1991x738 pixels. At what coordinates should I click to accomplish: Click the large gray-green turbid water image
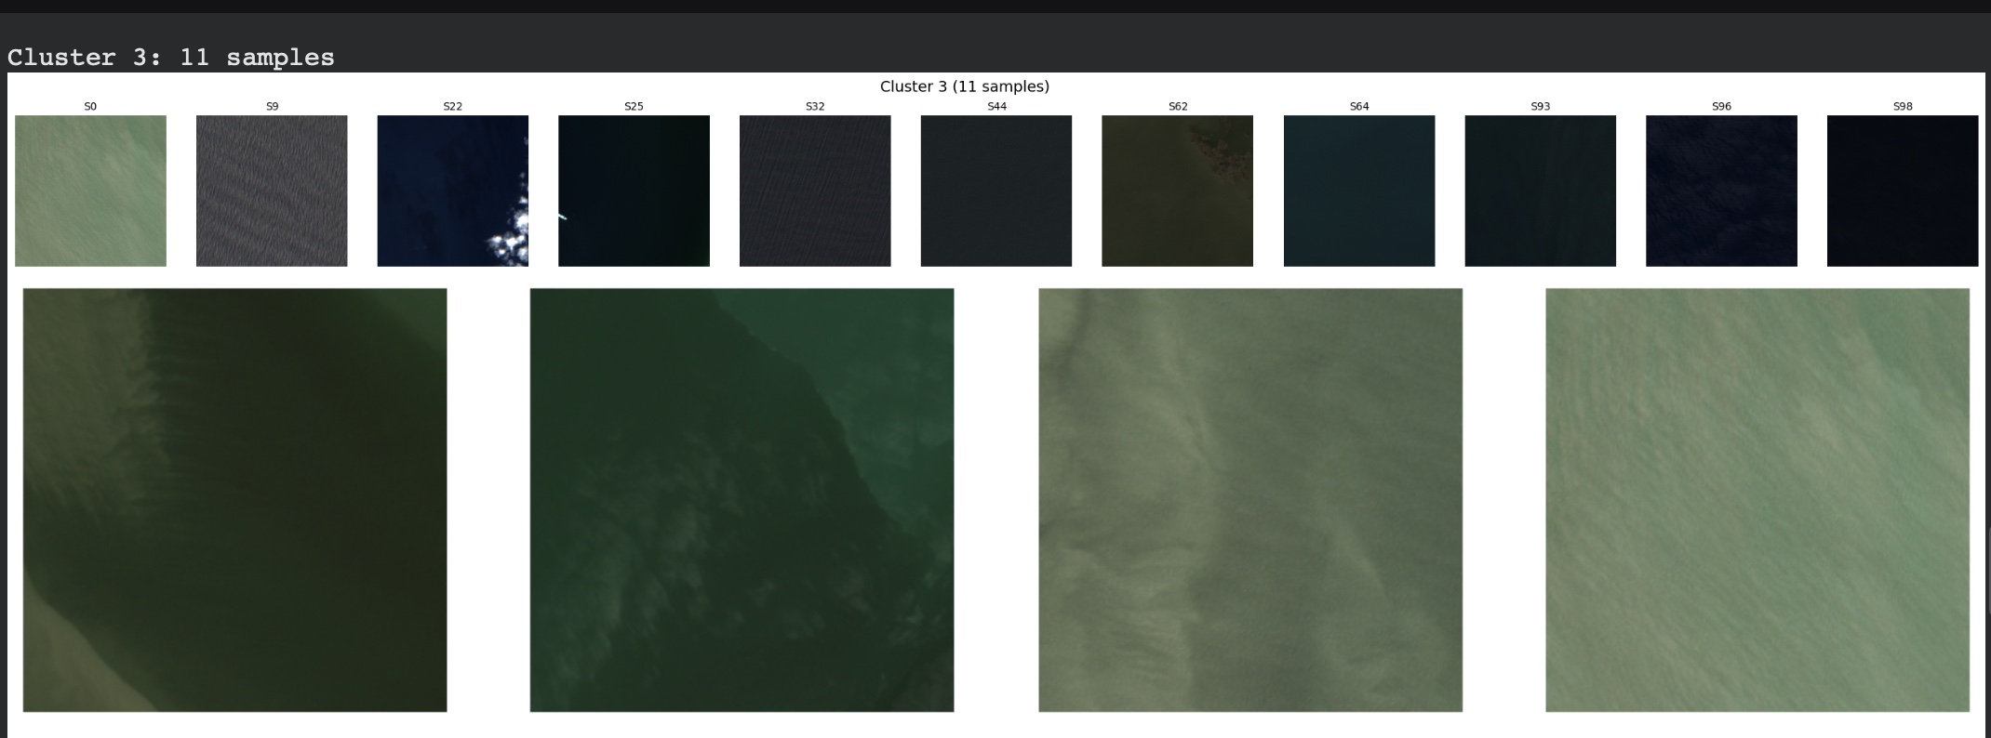coord(1249,500)
